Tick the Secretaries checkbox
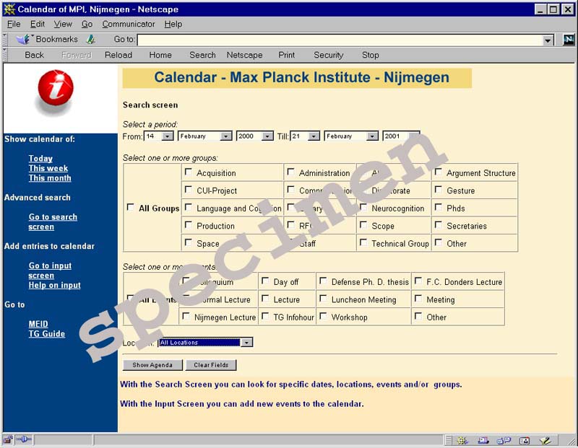The width and height of the screenshot is (578, 448). coord(439,225)
